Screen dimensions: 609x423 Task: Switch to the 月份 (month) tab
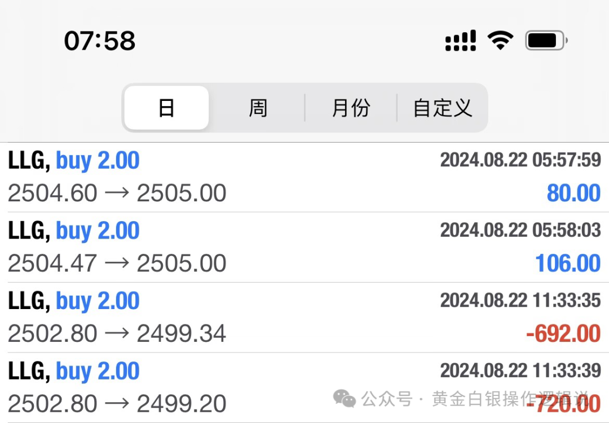click(351, 108)
